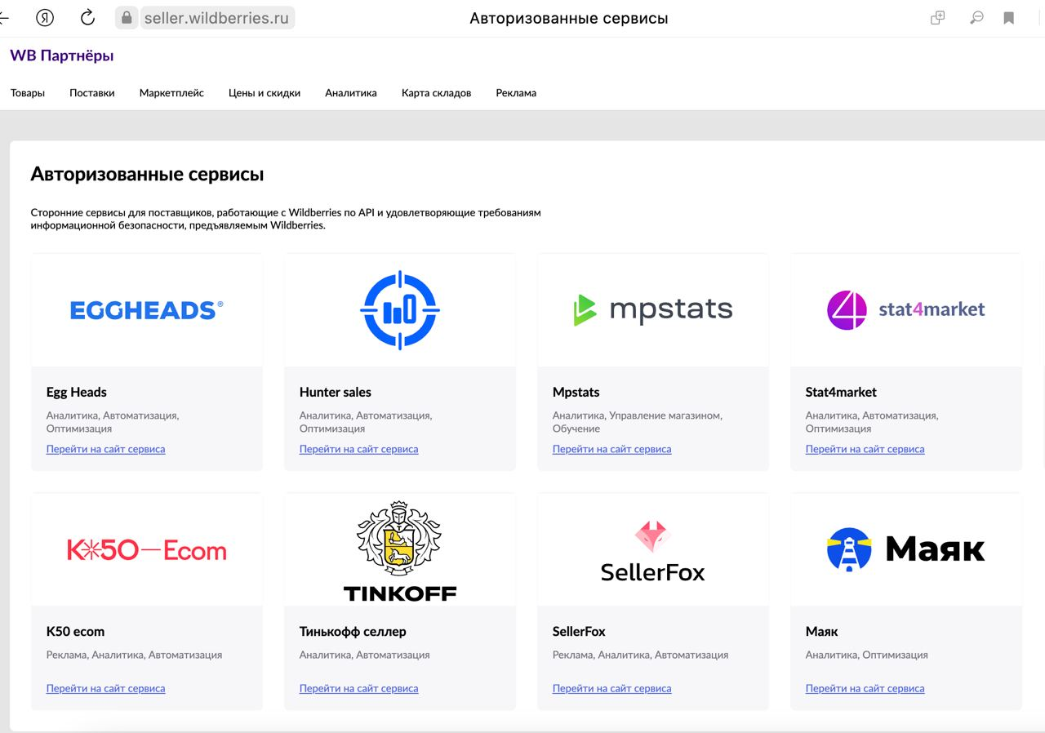Screen dimensions: 1045x733
Task: Click the Yandex browser logo icon
Action: tap(45, 18)
